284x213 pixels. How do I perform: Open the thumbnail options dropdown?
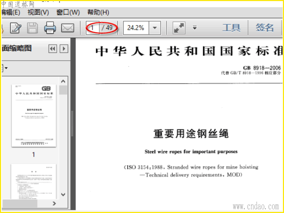(5, 68)
